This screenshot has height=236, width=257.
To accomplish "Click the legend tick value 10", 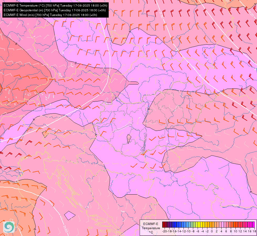I will click(235, 232).
